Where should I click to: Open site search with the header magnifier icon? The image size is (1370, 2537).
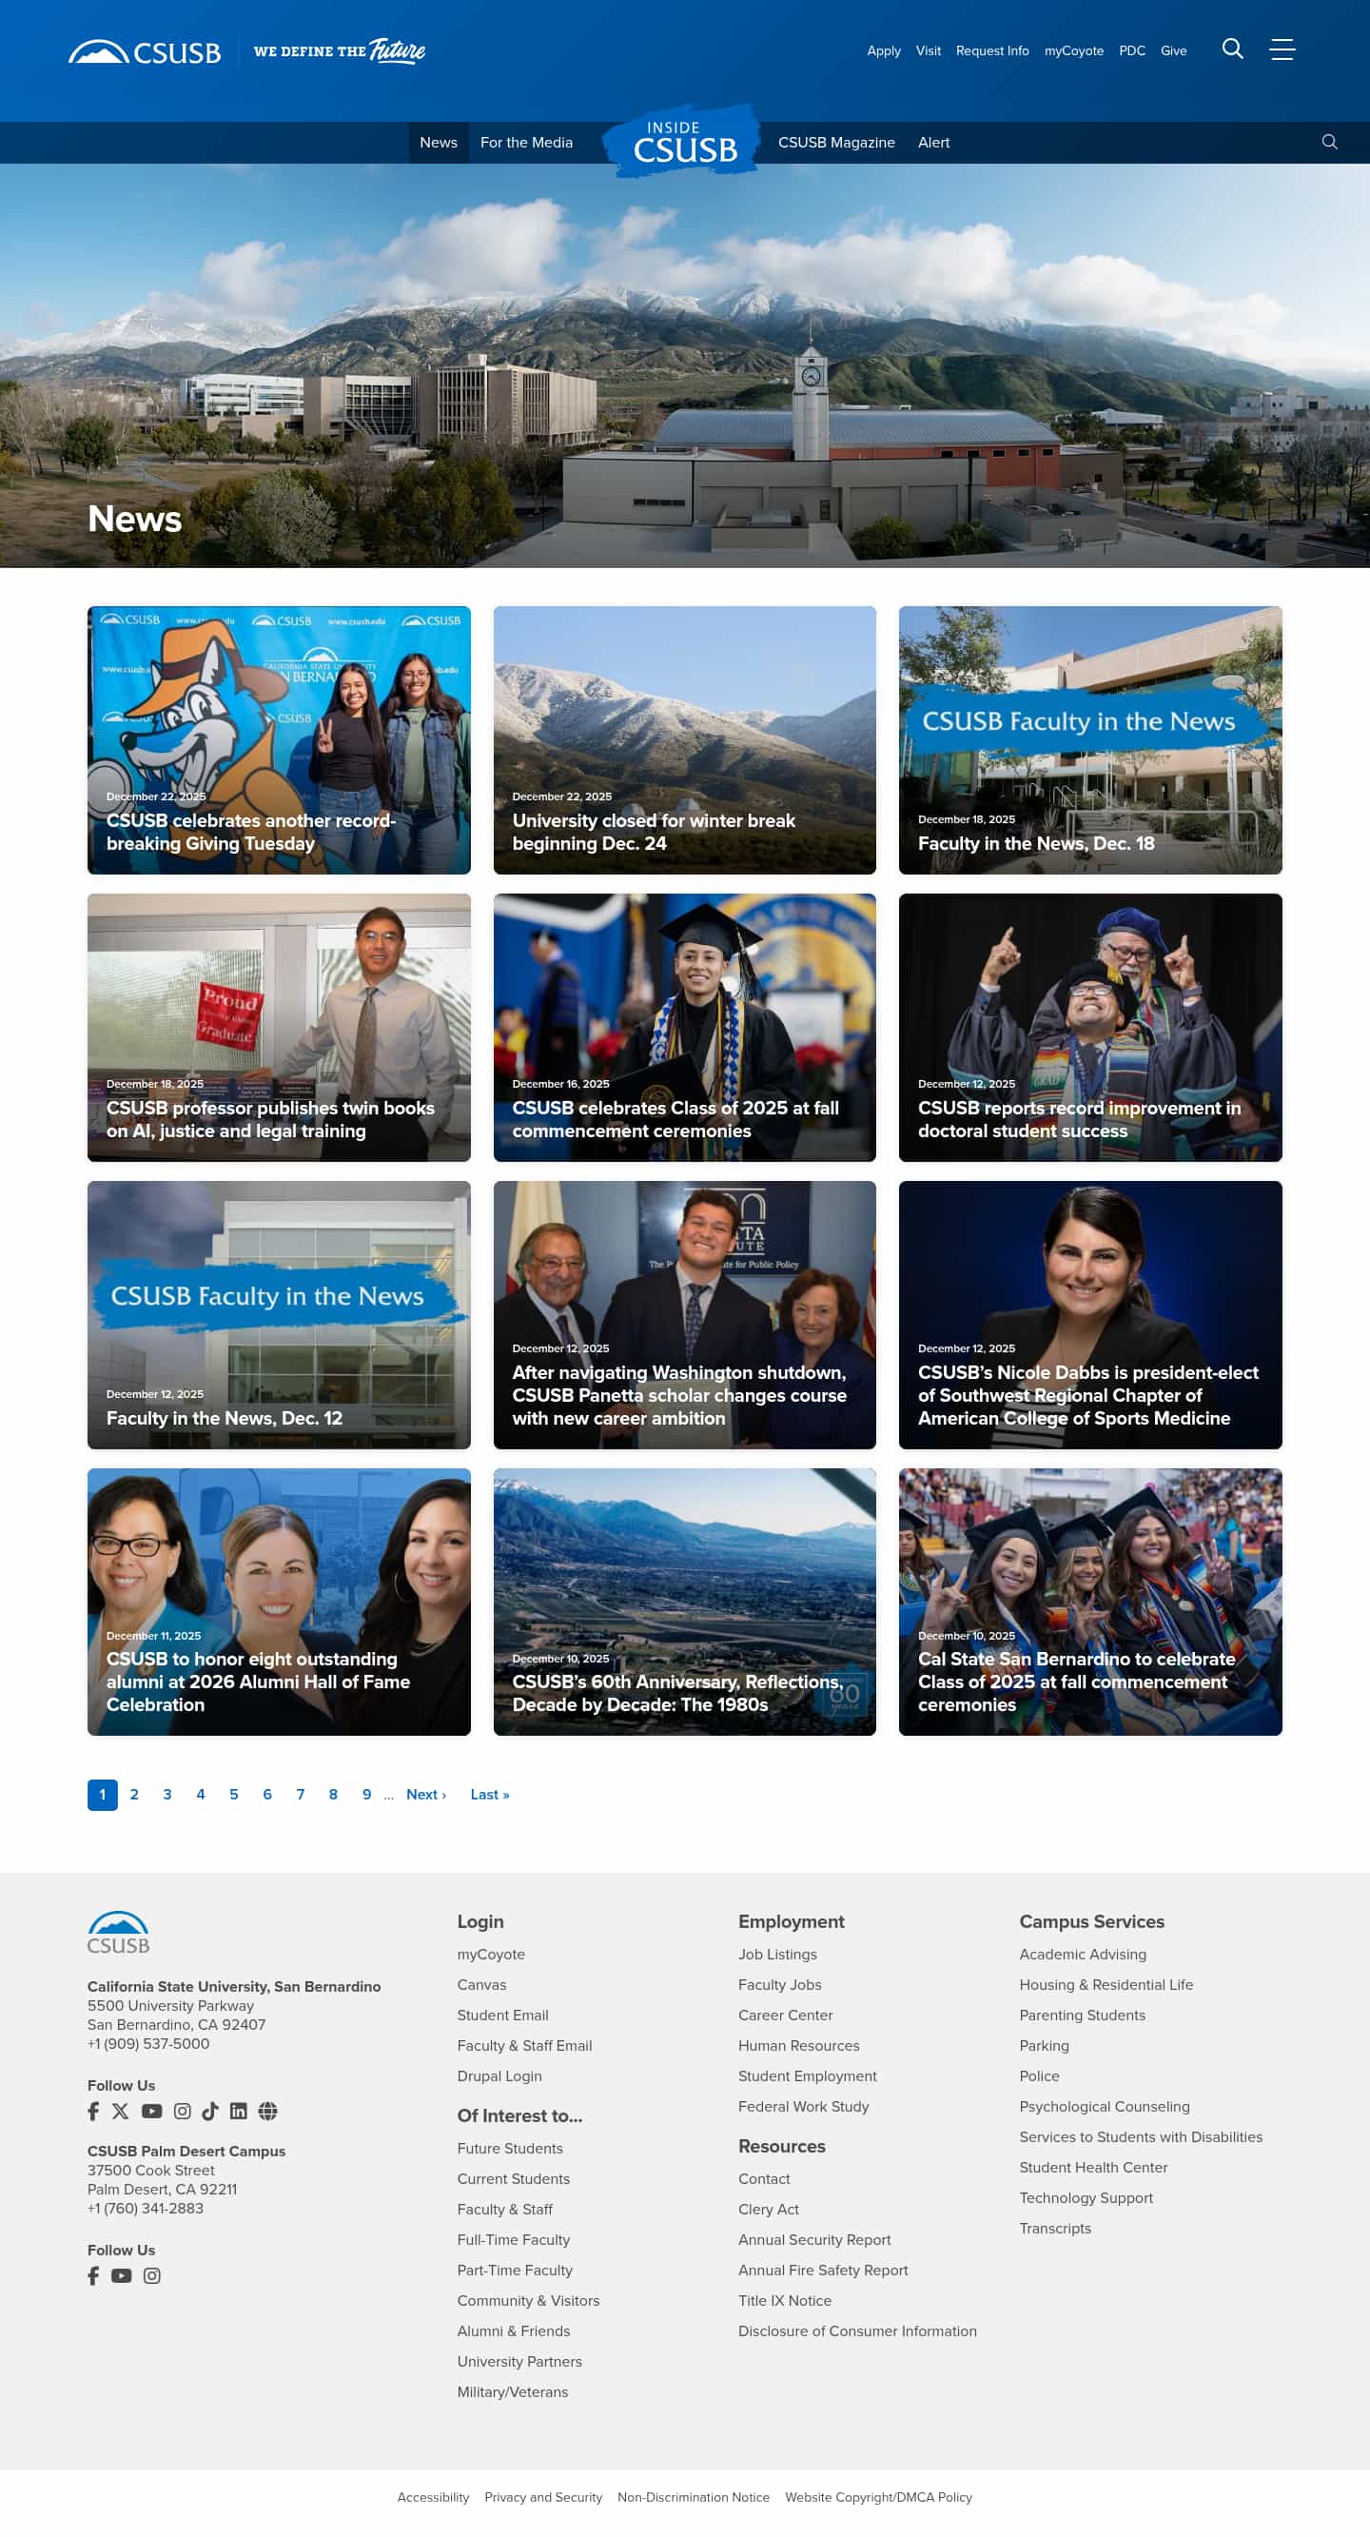[x=1232, y=49]
